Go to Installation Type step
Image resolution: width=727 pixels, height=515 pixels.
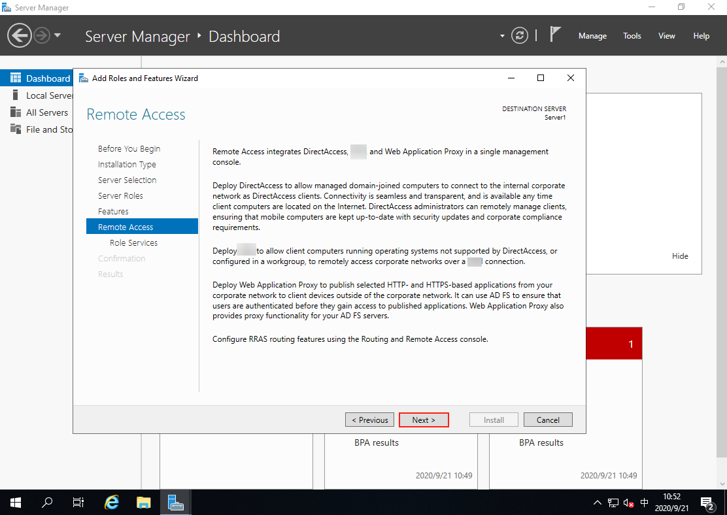pyautogui.click(x=127, y=164)
